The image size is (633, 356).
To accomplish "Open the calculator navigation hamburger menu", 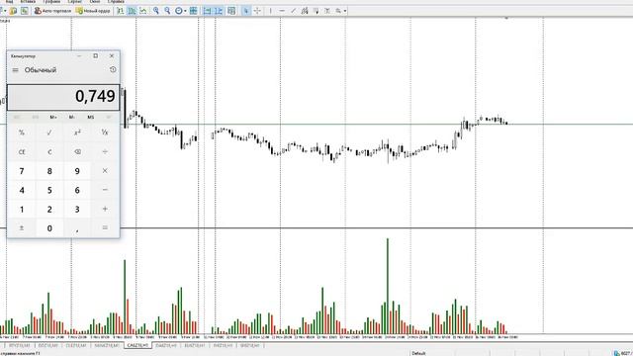I will coord(16,70).
